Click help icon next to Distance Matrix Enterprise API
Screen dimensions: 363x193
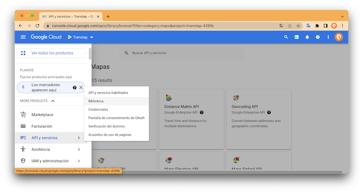tap(202, 112)
